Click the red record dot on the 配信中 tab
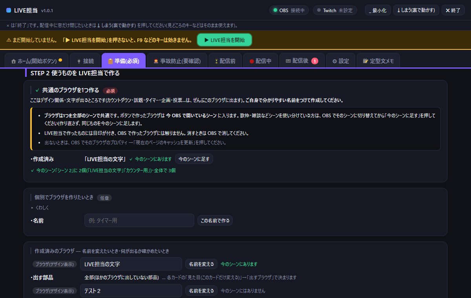The width and height of the screenshot is (471, 298). point(252,61)
